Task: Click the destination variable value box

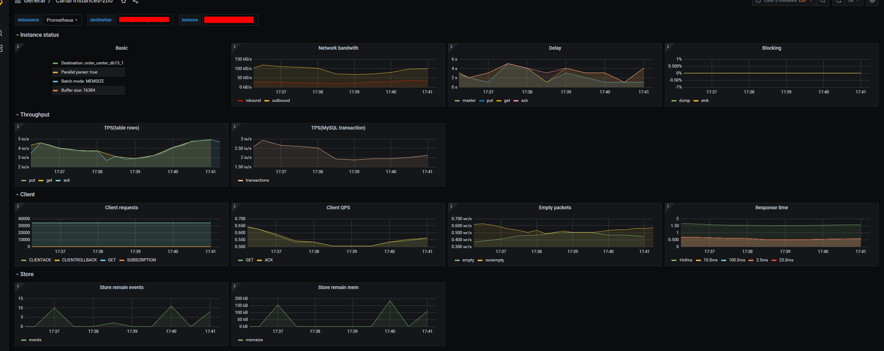Action: tap(144, 20)
